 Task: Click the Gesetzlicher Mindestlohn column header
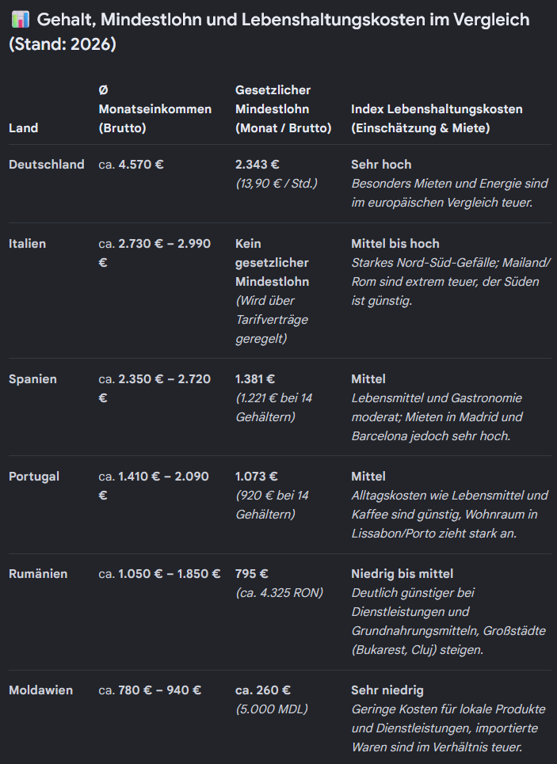coord(284,108)
